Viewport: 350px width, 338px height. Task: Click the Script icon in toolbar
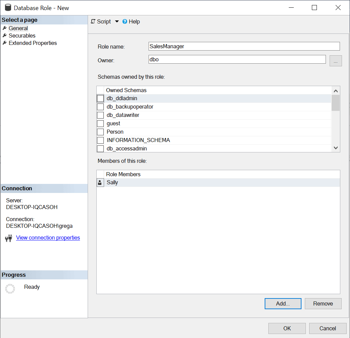[x=93, y=21]
